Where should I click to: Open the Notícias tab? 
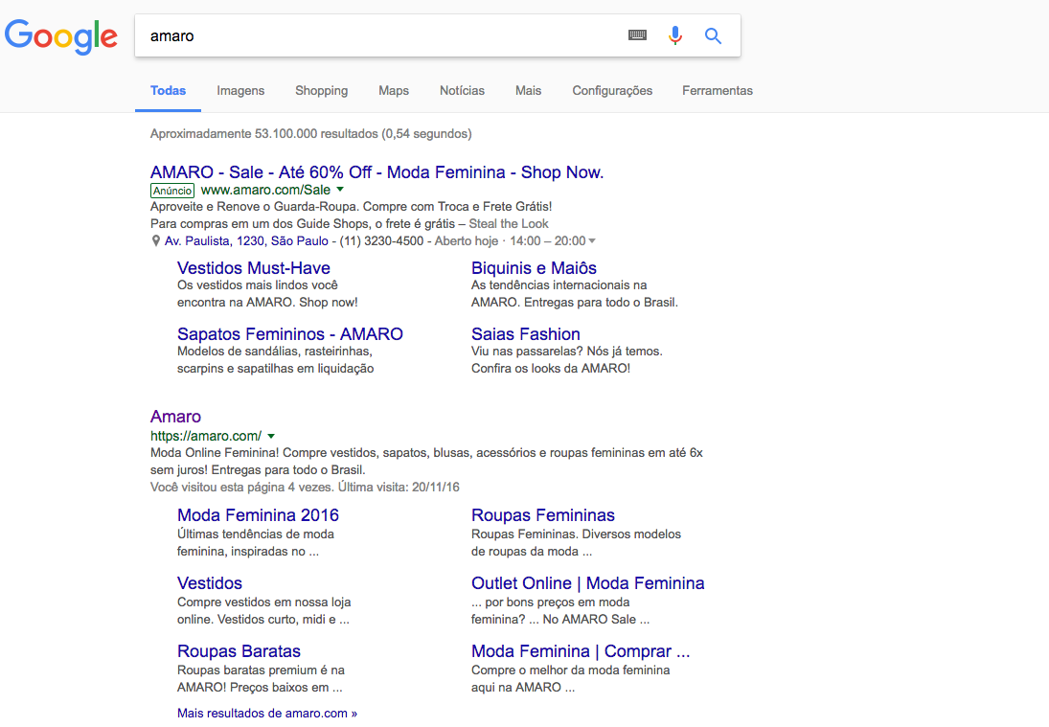click(x=462, y=90)
